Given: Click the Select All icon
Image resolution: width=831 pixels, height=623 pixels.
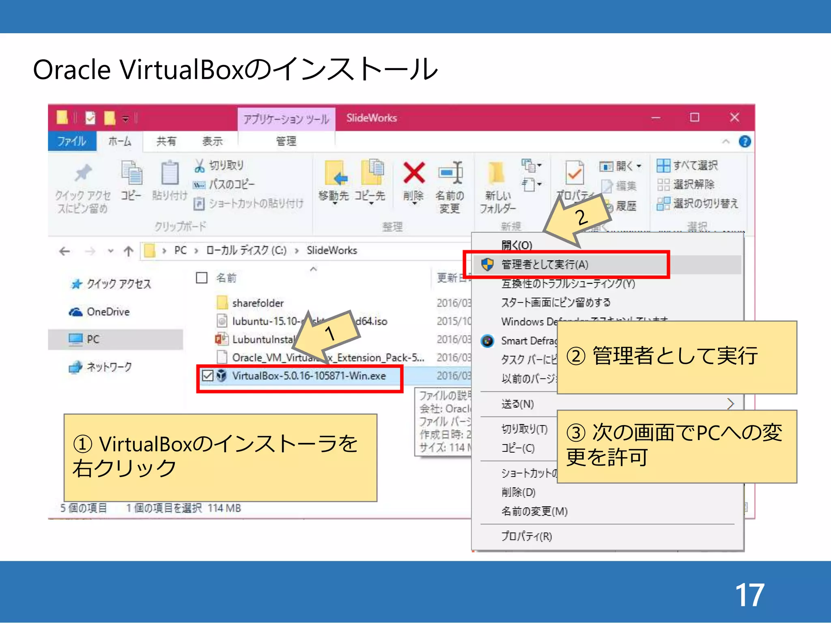Looking at the screenshot, I should tap(663, 165).
